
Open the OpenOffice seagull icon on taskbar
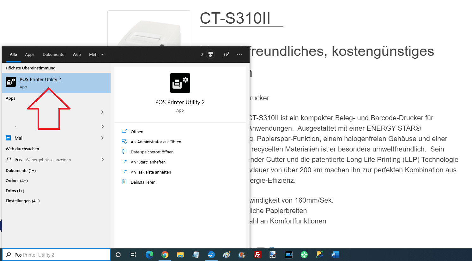click(211, 255)
